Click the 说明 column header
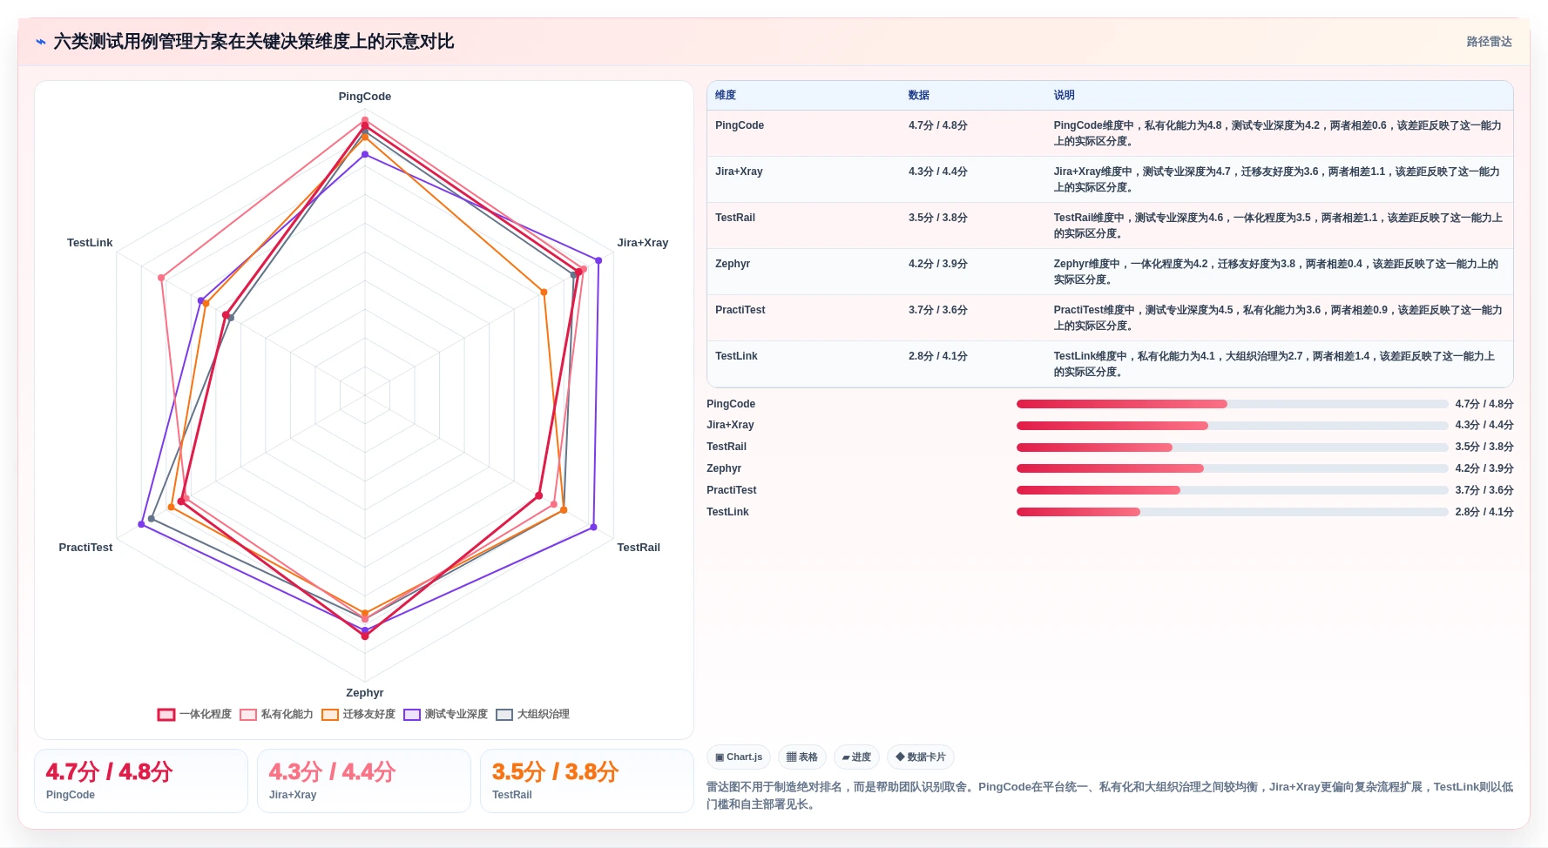 [x=1064, y=96]
